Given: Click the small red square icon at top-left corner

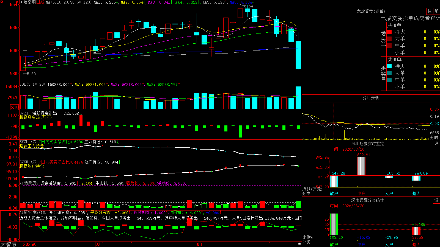Looking at the screenshot, I should pyautogui.click(x=1, y=2).
